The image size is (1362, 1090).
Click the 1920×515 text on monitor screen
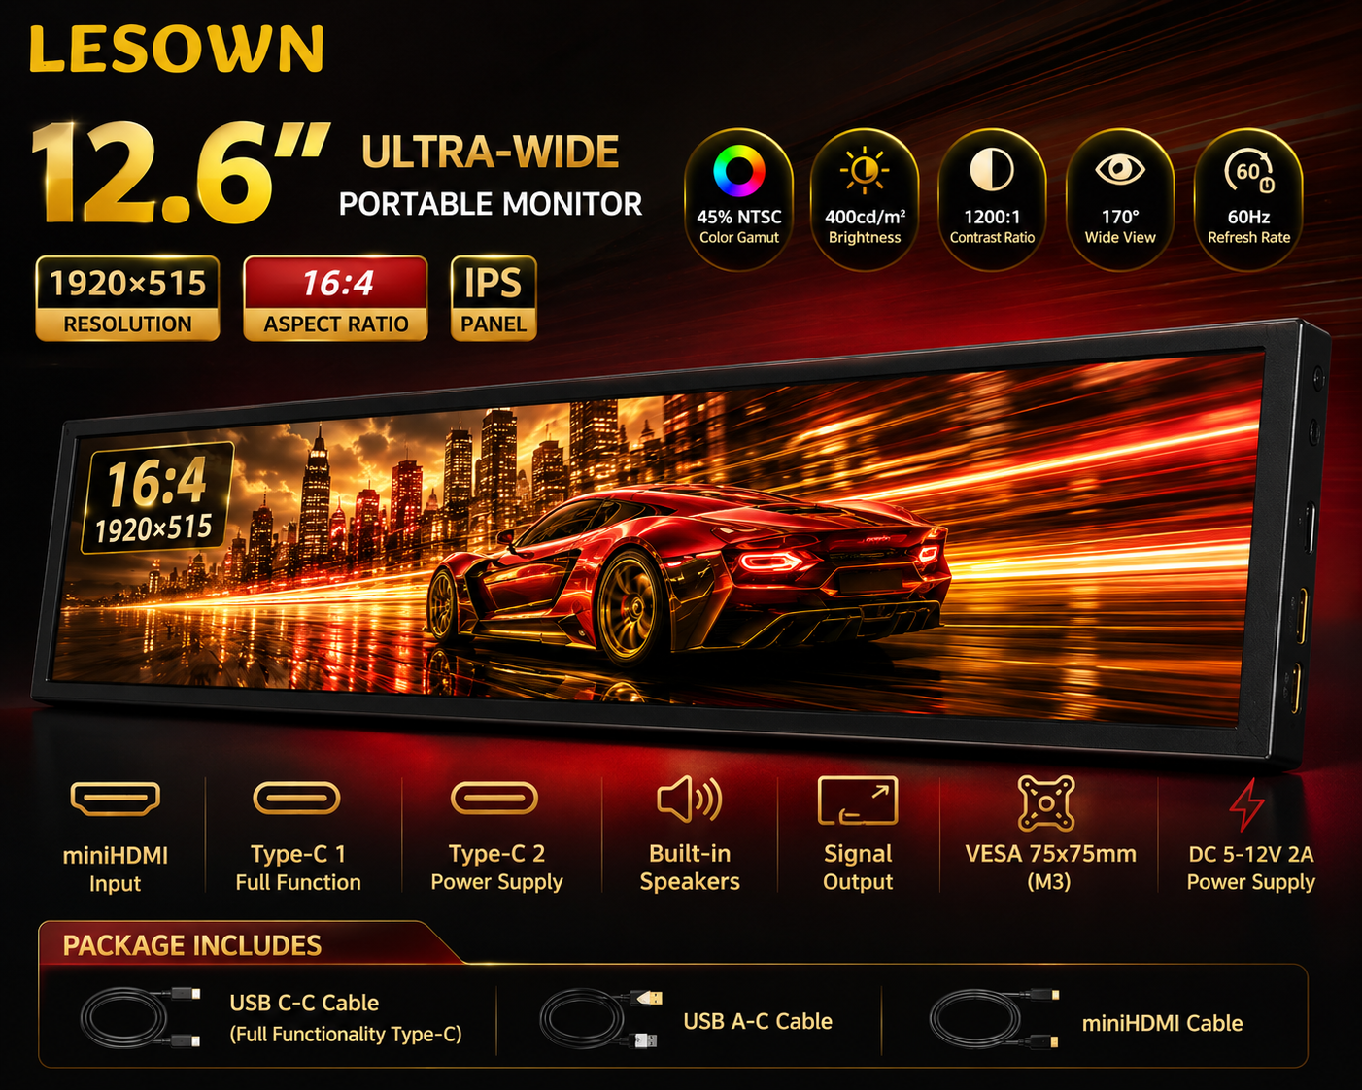click(x=153, y=529)
